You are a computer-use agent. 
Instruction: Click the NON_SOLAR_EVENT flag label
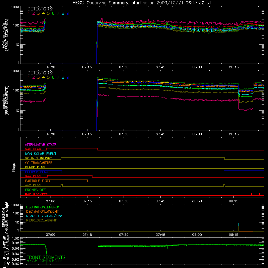[x=41, y=154]
